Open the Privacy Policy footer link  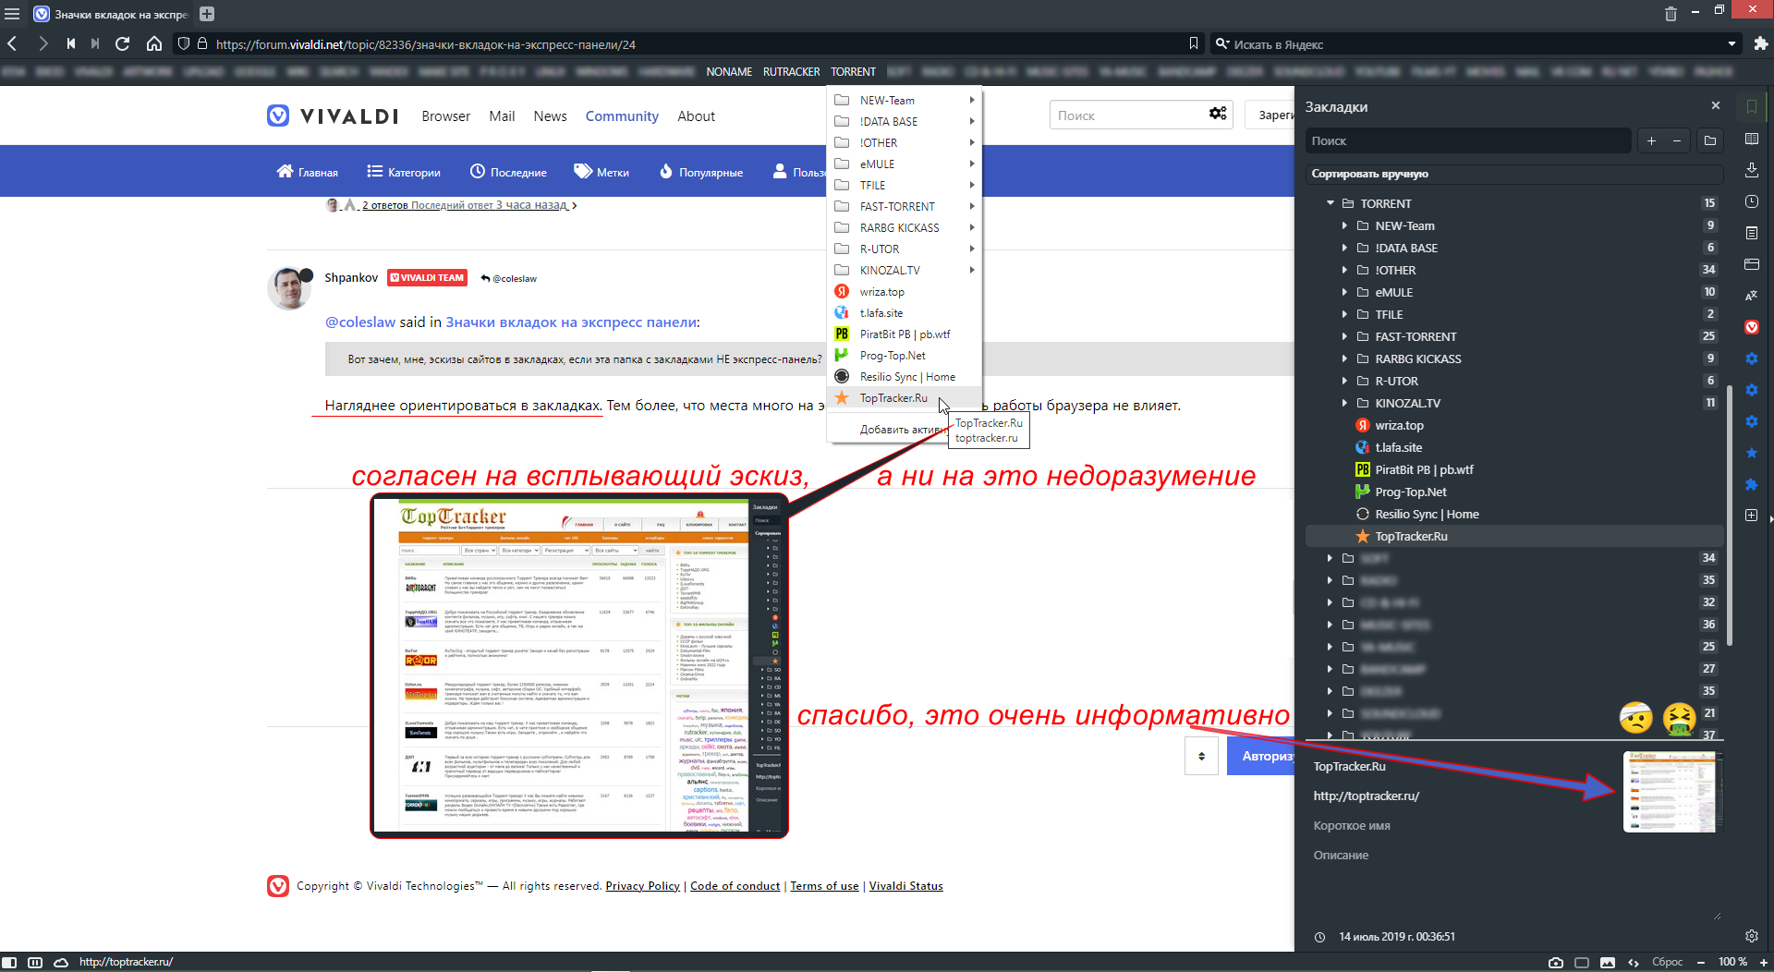tap(642, 885)
